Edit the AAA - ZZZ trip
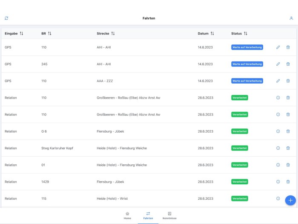298x224 pixels. tap(278, 81)
